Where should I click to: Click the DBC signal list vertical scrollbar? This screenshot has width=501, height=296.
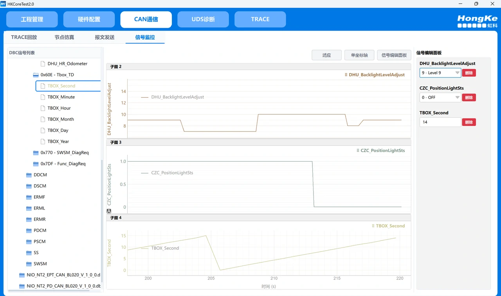click(x=102, y=219)
